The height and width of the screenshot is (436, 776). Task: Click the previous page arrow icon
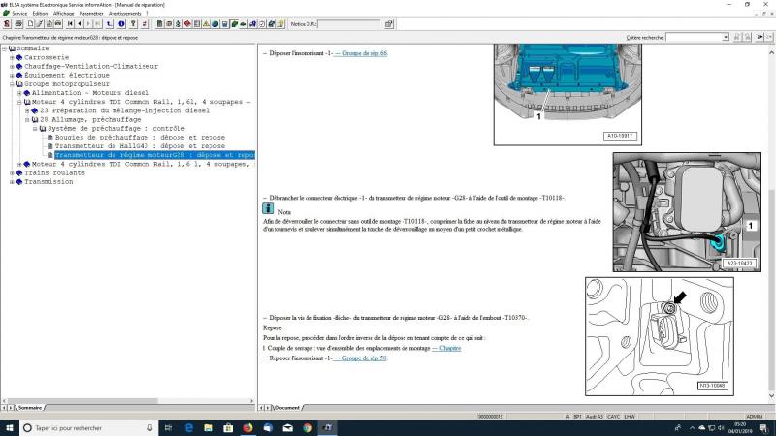[x=80, y=23]
